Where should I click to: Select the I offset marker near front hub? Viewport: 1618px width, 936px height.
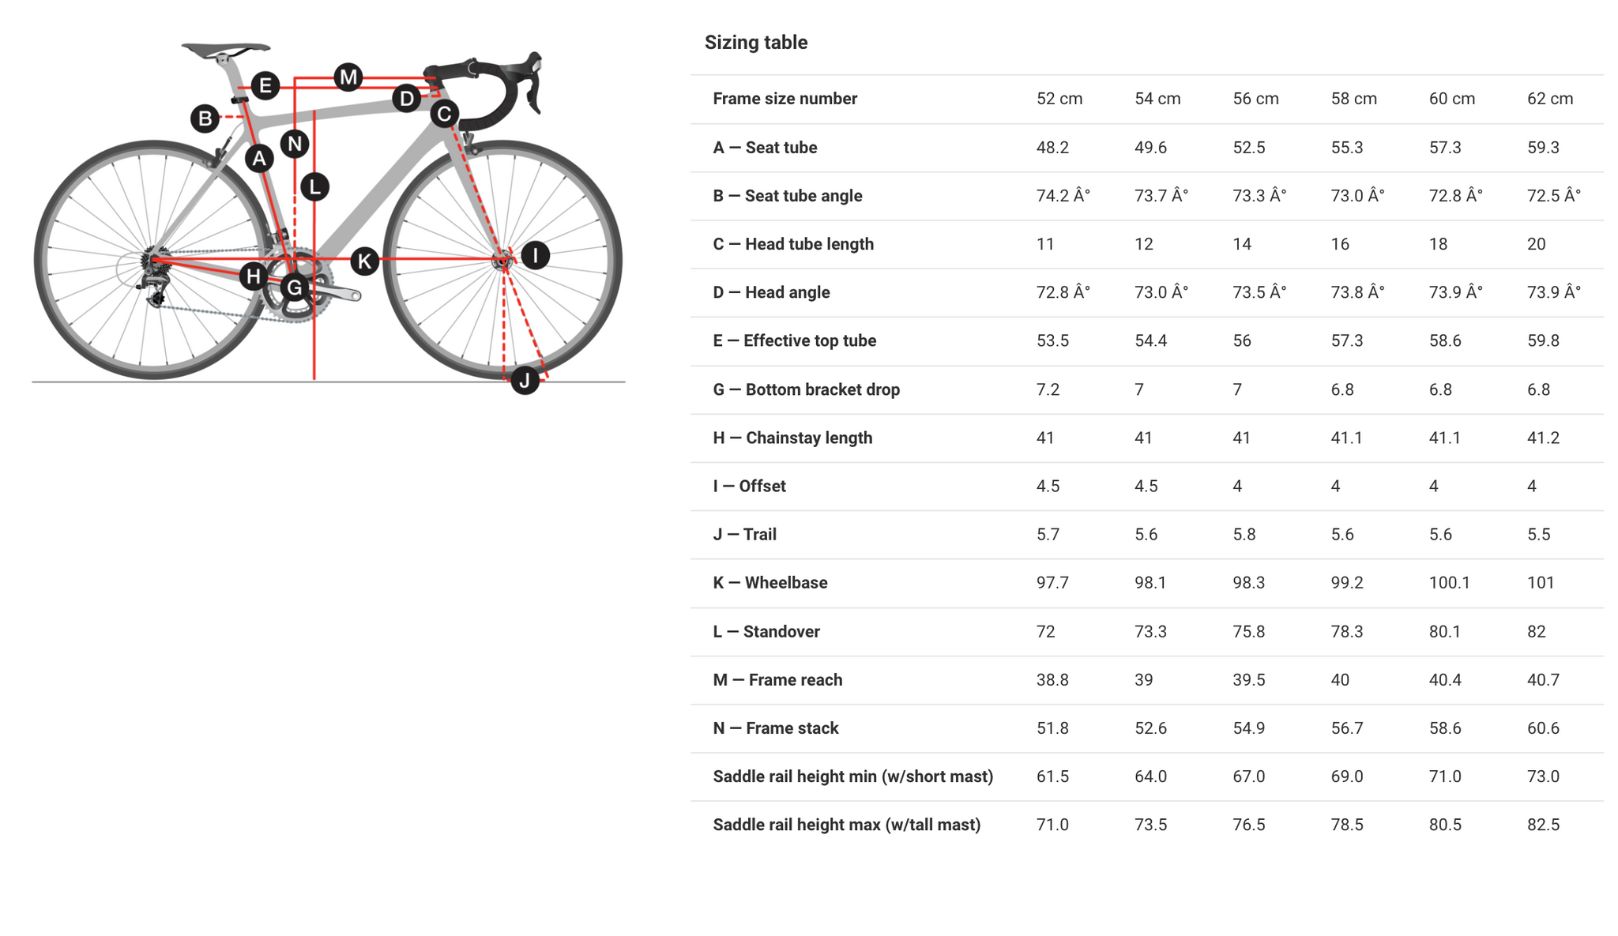[x=536, y=255]
